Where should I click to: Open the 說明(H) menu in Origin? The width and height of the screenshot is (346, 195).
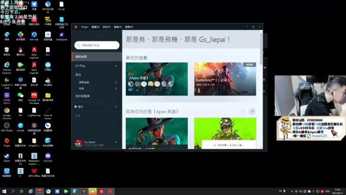click(x=129, y=27)
